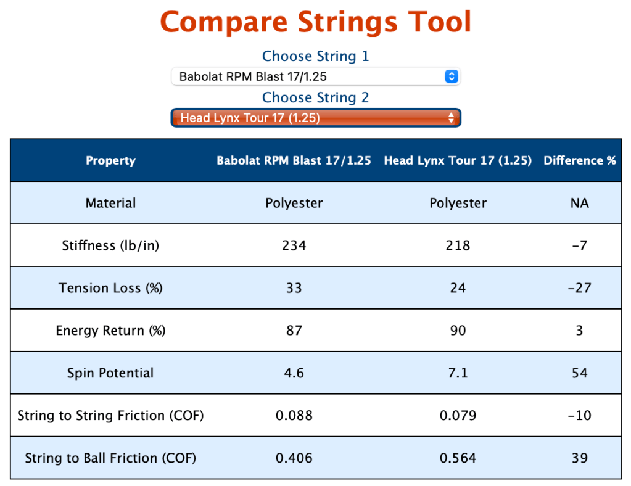Click the 234 stiffness value cell
Viewport: 631px width, 486px height.
[x=294, y=245]
